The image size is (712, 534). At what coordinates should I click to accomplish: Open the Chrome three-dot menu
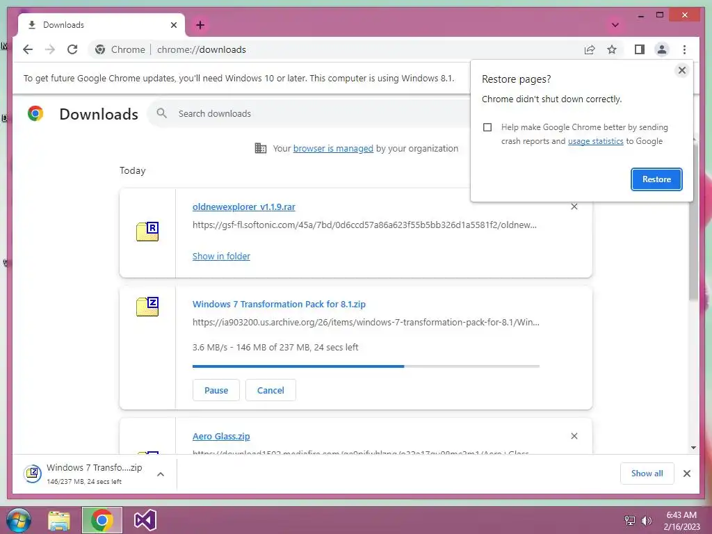684,49
